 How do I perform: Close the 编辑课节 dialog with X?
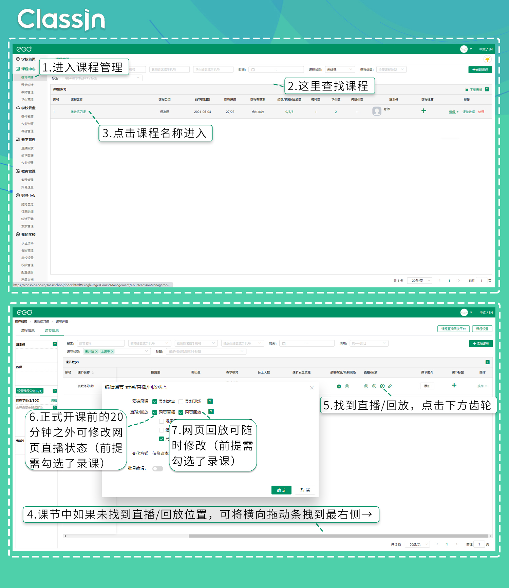[312, 388]
